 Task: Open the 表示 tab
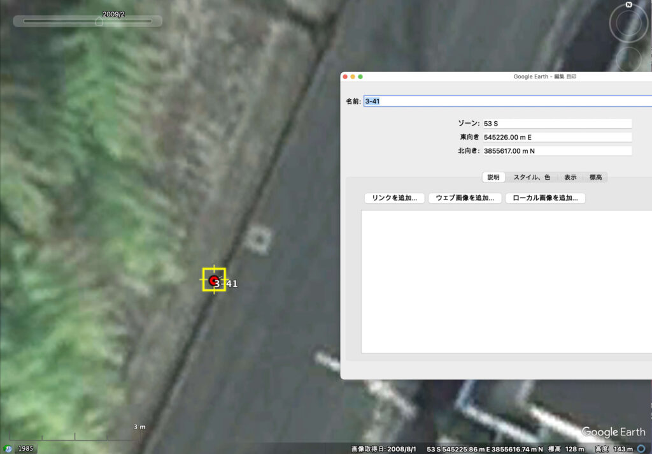point(570,177)
